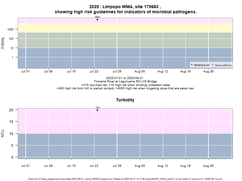242x181 pixels.
Task: Click the faecal coliforms legend circle marker
Action: point(213,65)
